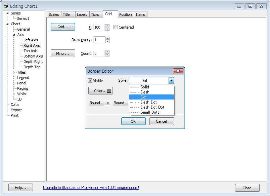Close the Border Editor via red X
Image resolution: width=270 pixels, height=196 pixels.
coord(178,71)
